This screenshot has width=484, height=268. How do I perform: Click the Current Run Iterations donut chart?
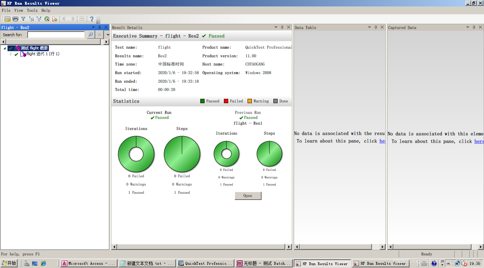pyautogui.click(x=136, y=154)
